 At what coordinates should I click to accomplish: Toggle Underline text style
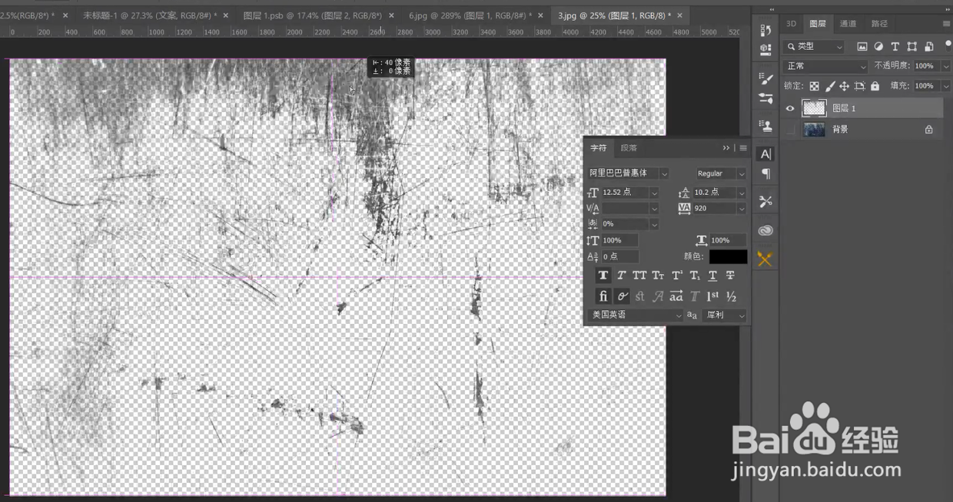pyautogui.click(x=712, y=276)
